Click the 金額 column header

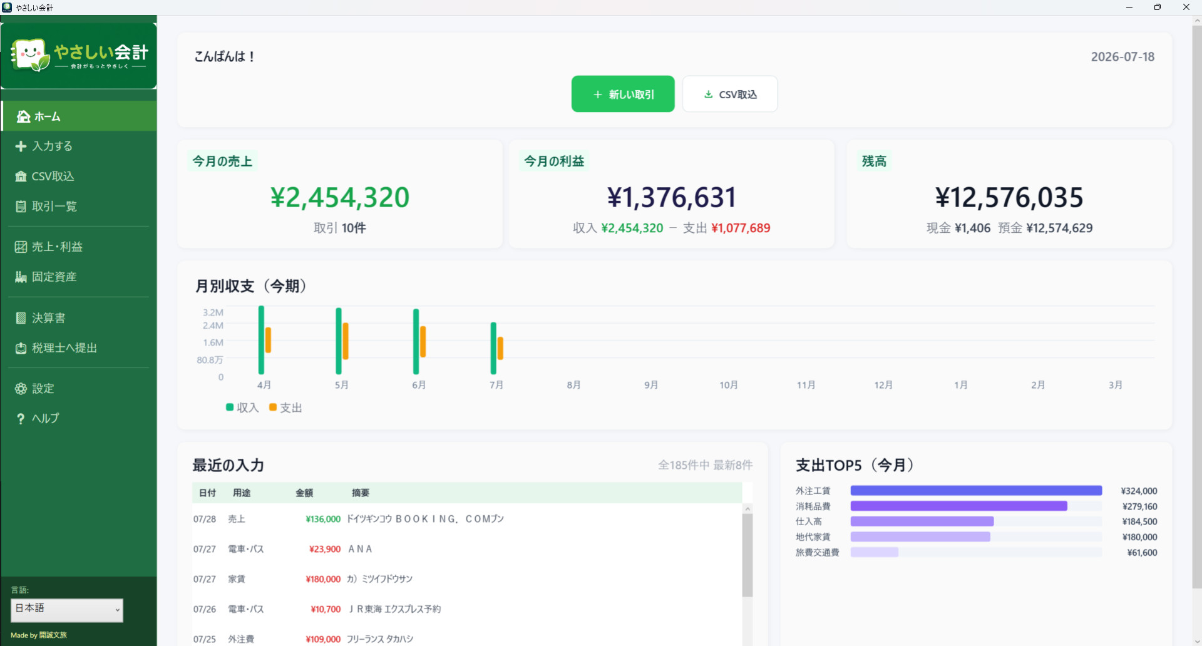tap(304, 493)
